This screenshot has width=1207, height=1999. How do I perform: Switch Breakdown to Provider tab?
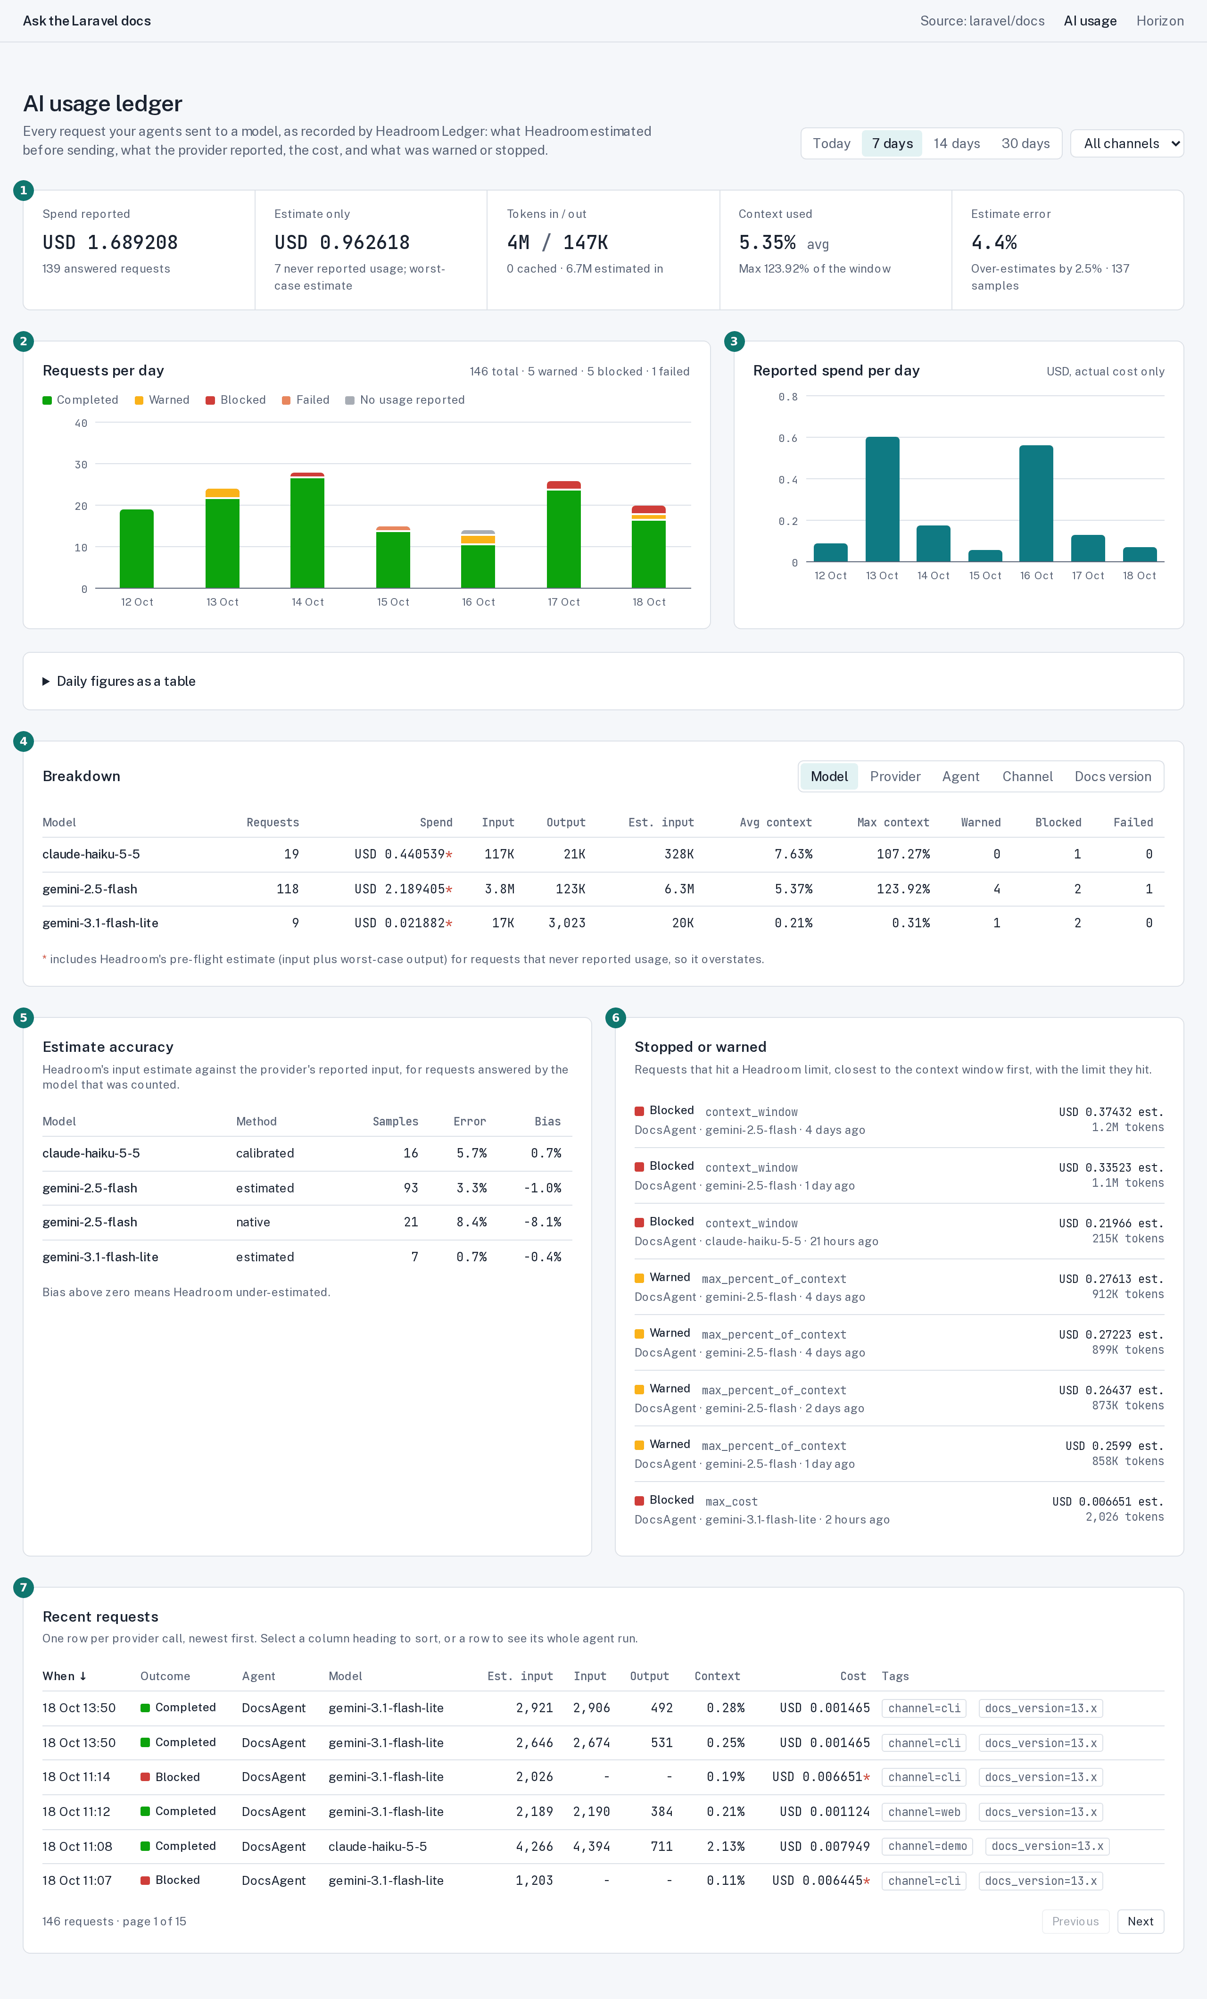895,776
